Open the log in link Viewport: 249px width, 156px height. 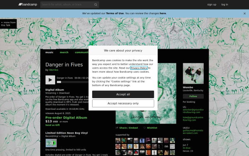(225, 5)
